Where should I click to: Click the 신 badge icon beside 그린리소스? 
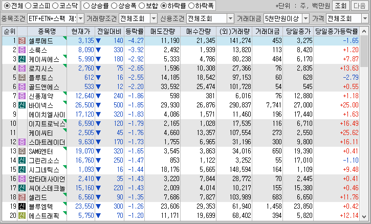(22, 161)
